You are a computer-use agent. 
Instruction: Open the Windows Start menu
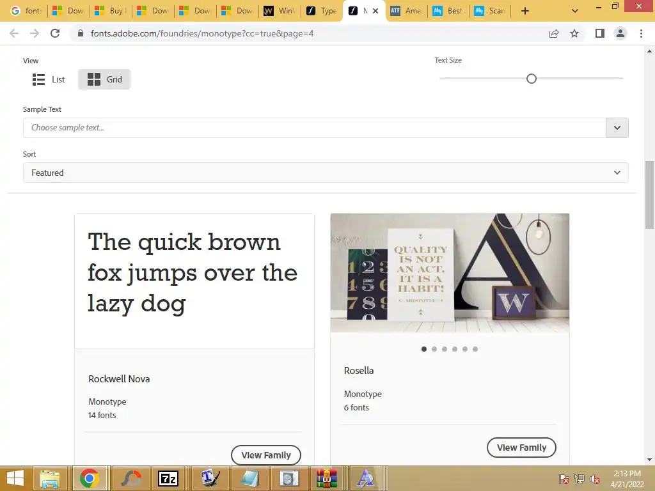(15, 478)
